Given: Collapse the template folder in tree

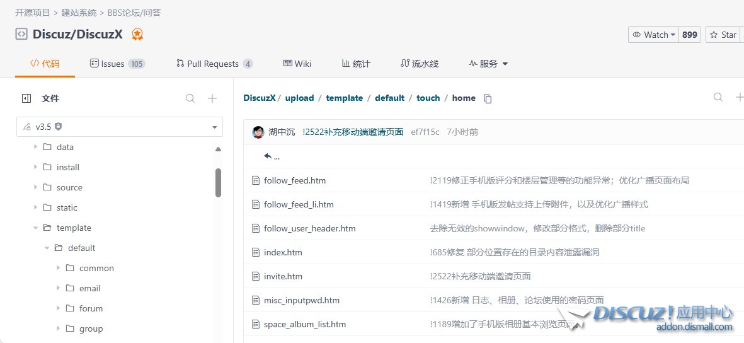Looking at the screenshot, I should click(x=36, y=228).
